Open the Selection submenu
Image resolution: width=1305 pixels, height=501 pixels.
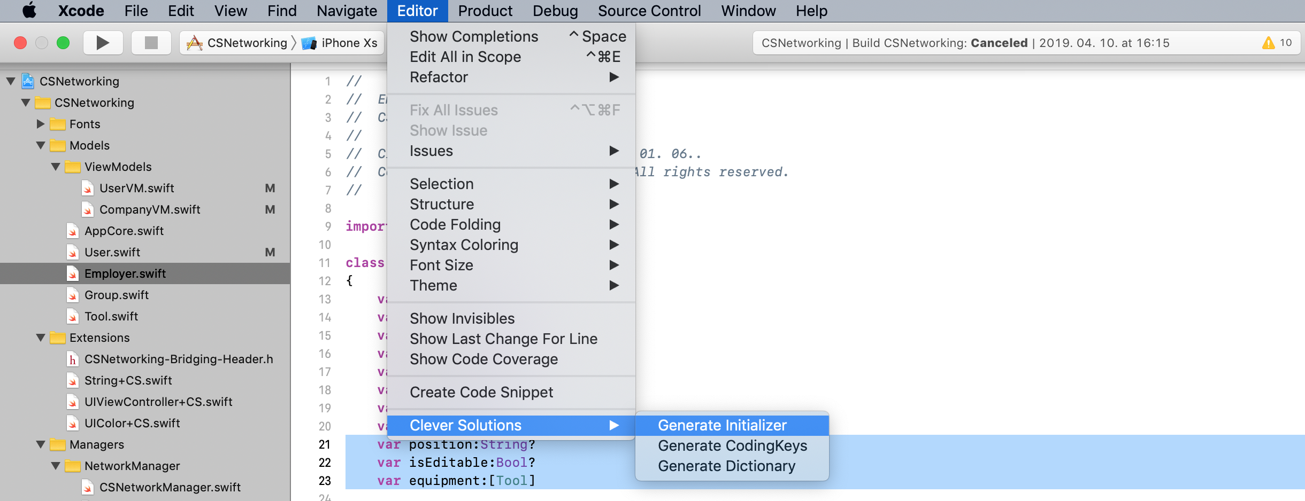pyautogui.click(x=511, y=184)
